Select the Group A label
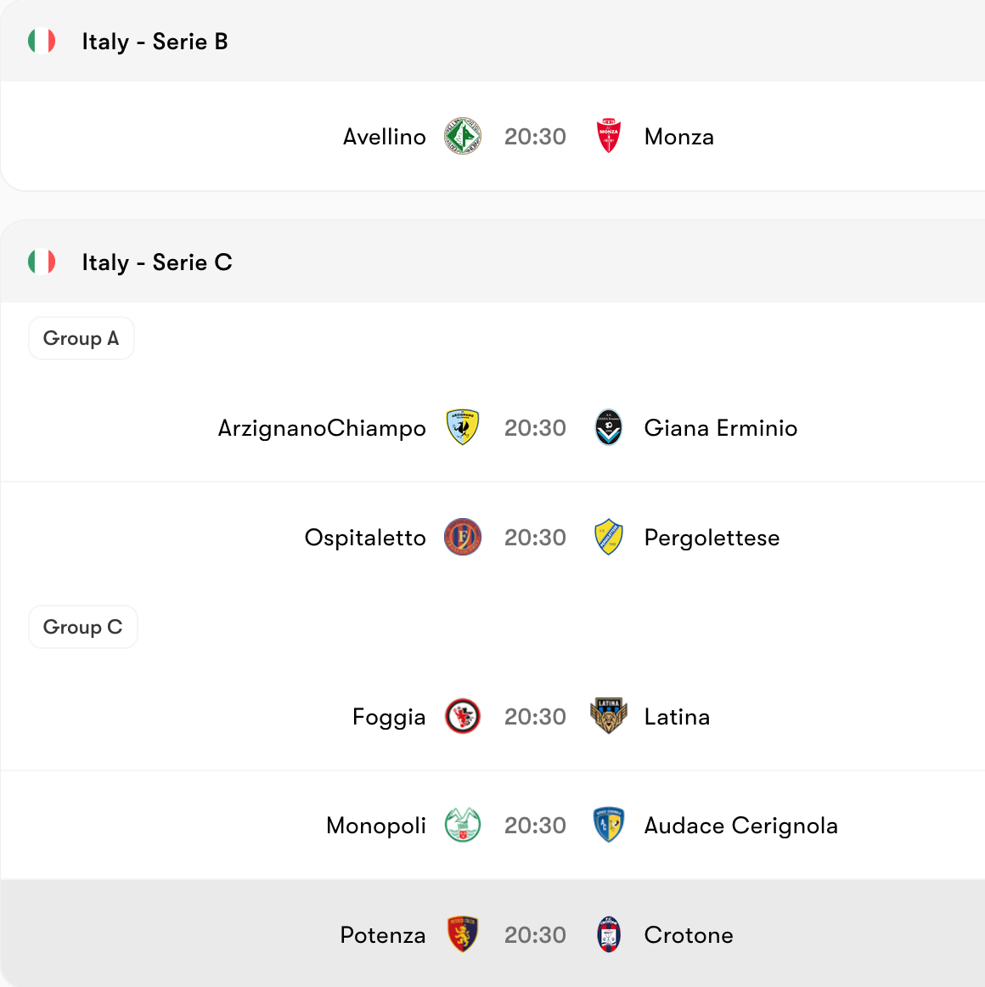This screenshot has height=987, width=985. [x=82, y=338]
